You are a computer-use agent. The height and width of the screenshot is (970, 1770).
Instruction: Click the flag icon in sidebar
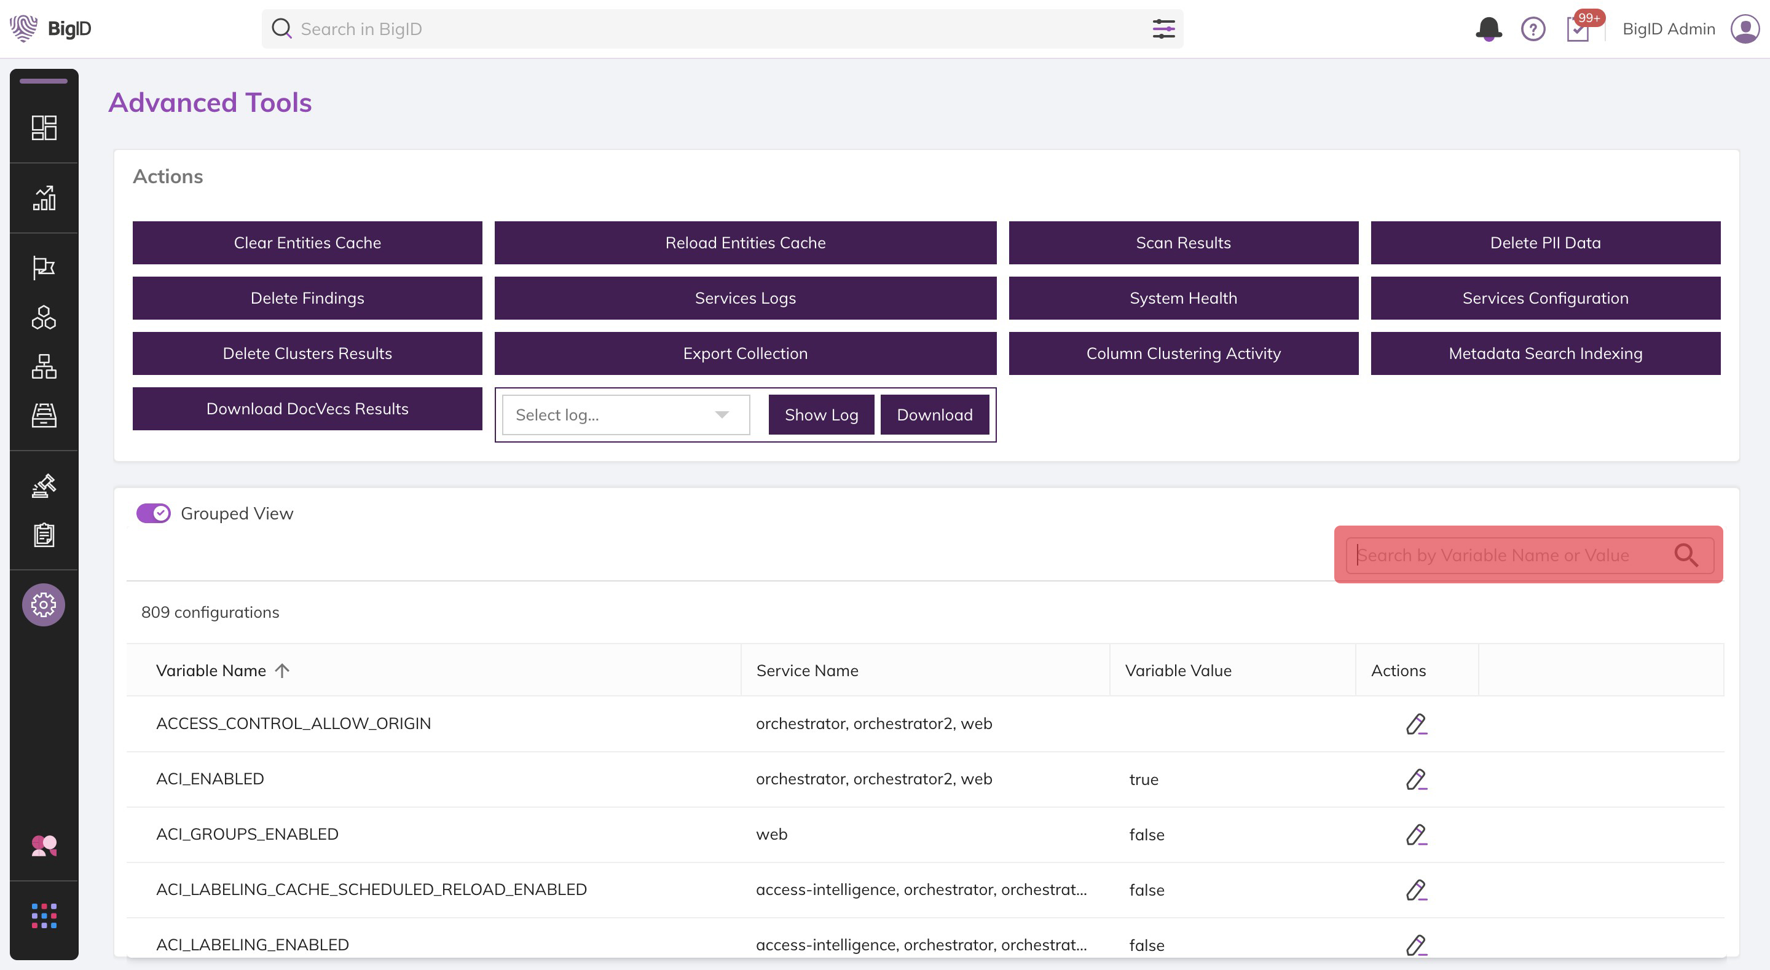(44, 267)
